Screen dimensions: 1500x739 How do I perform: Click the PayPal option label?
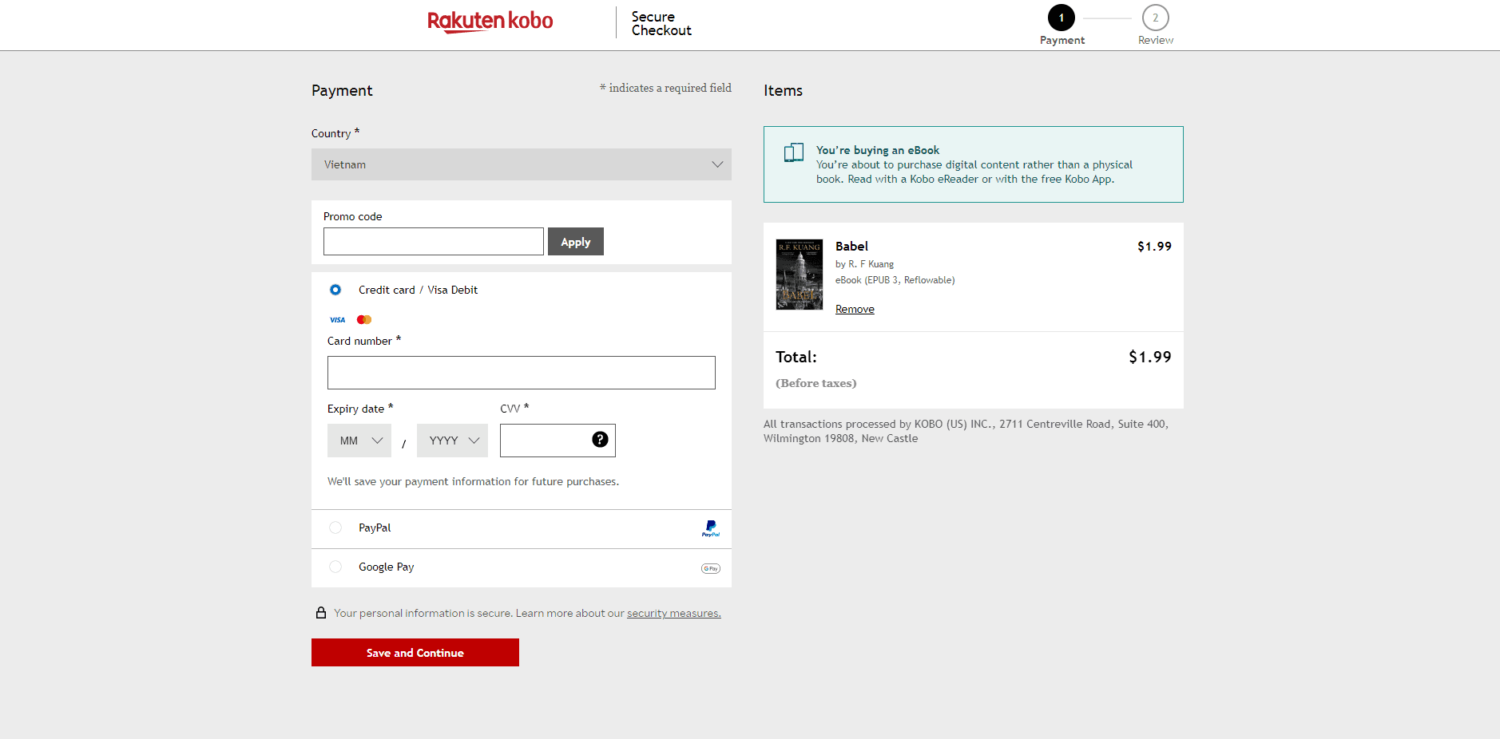tap(375, 528)
